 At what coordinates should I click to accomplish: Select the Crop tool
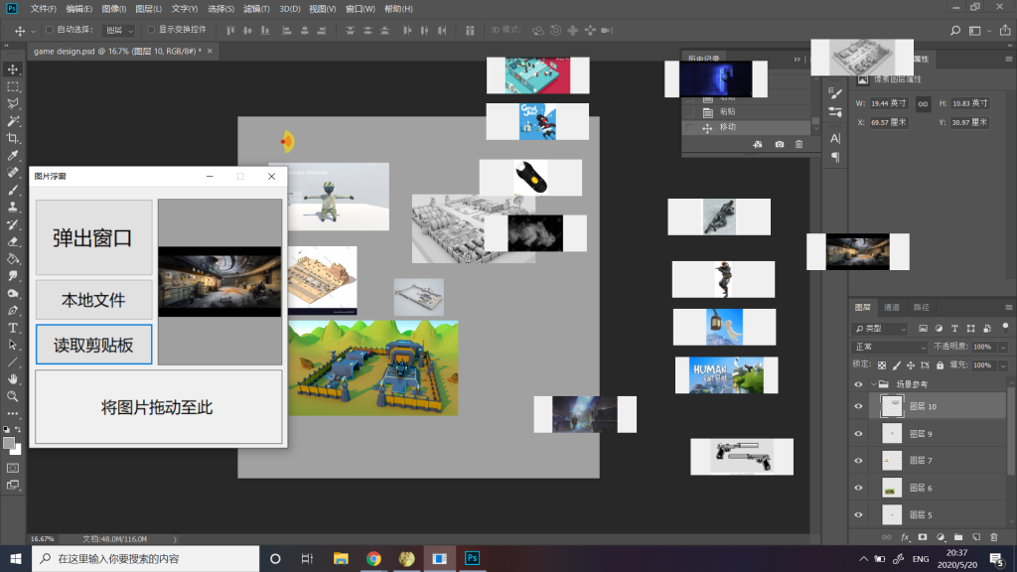pyautogui.click(x=12, y=138)
